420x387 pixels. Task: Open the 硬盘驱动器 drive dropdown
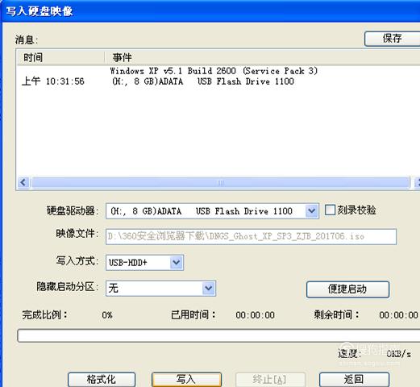(x=312, y=211)
